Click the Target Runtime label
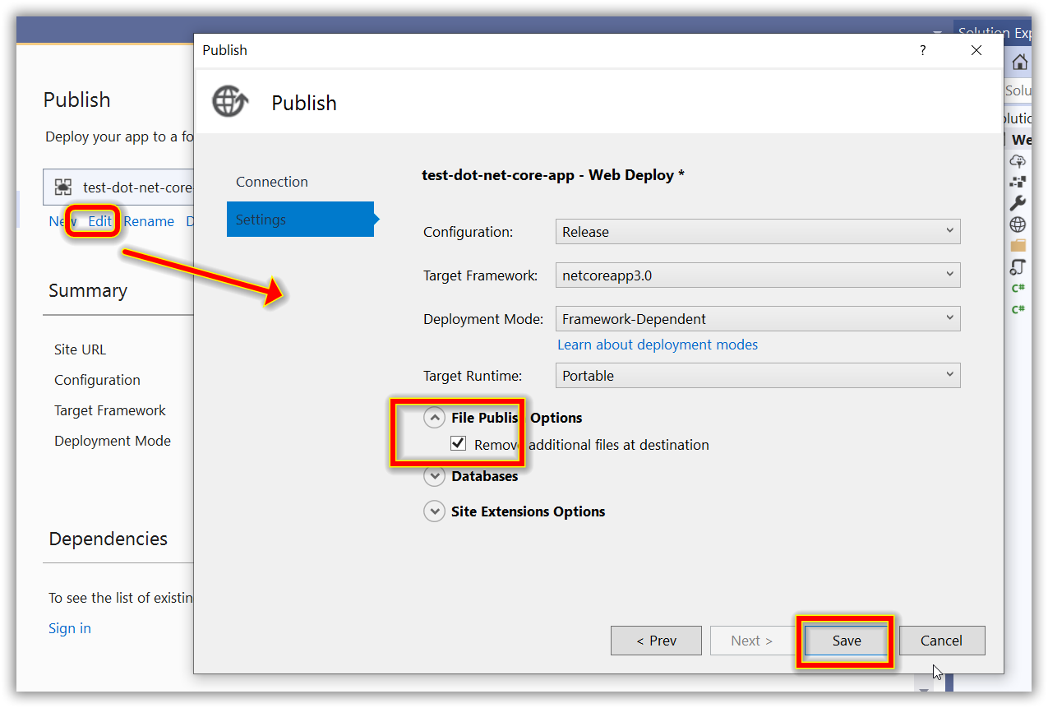1048x708 pixels. click(x=473, y=376)
